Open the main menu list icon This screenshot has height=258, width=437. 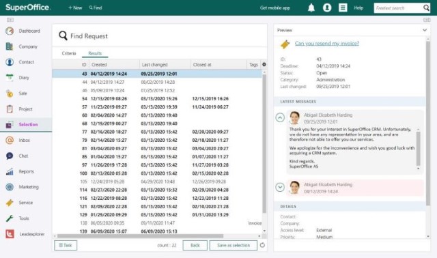coord(343,8)
